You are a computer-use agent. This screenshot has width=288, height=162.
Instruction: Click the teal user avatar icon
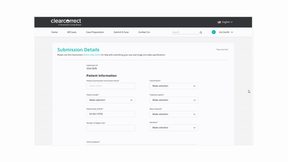pyautogui.click(x=213, y=32)
